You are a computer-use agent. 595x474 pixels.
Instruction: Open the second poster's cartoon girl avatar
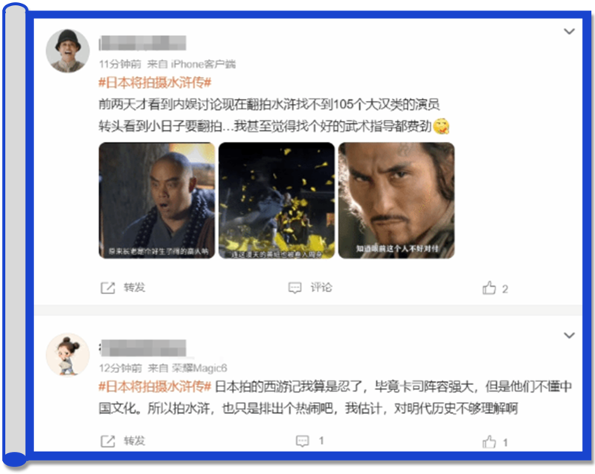(68, 355)
